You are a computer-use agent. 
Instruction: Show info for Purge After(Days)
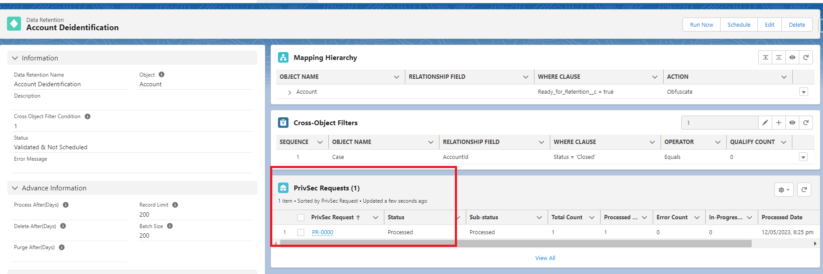[x=62, y=247]
